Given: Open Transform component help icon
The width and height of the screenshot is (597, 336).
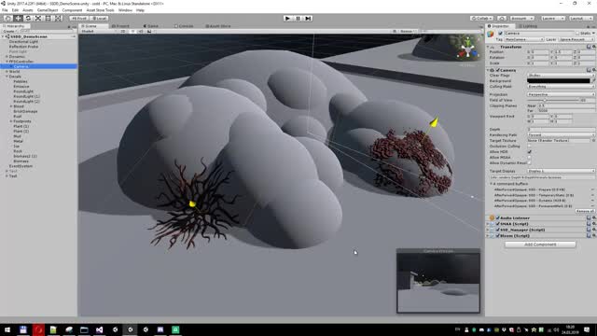Looking at the screenshot, I should point(589,47).
